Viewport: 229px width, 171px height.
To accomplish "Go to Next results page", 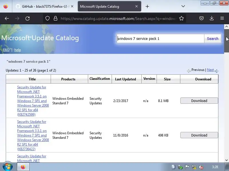I will point(210,70).
